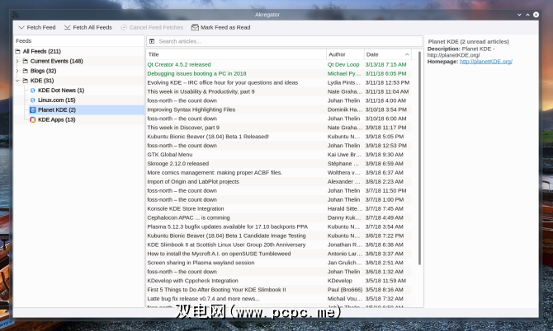This screenshot has width=553, height=331.
Task: Click Mark Feed as Read envelope button
Action: (x=220, y=27)
